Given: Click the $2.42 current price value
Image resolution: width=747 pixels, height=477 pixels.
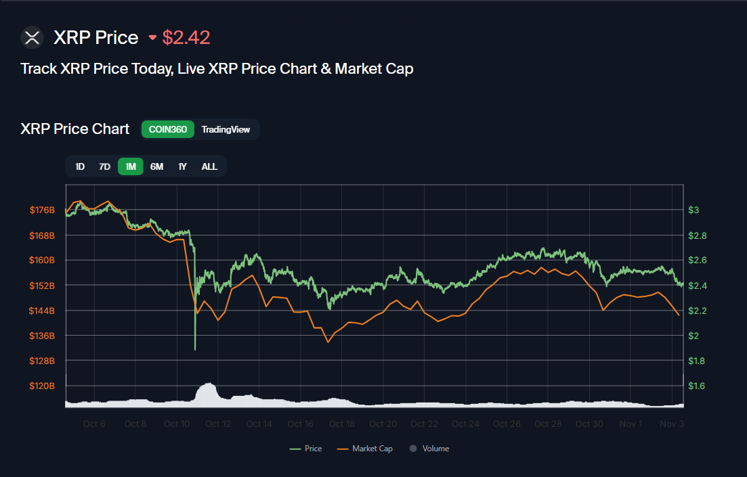Looking at the screenshot, I should [x=186, y=38].
